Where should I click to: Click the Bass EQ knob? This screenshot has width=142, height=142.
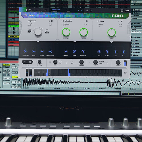click(x=99, y=52)
